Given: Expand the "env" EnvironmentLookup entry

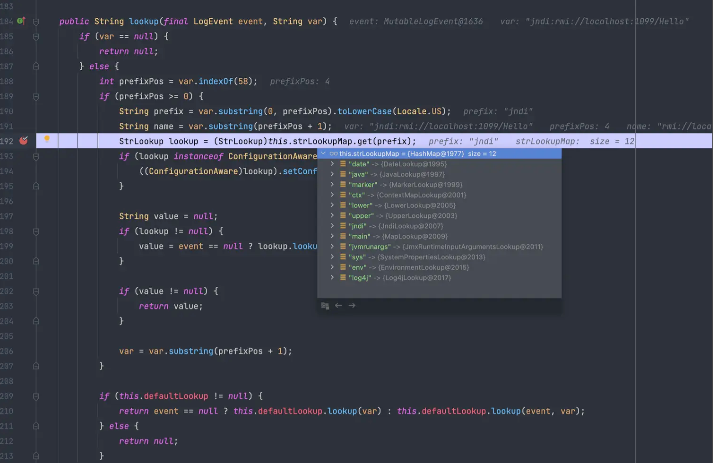Looking at the screenshot, I should click(x=332, y=267).
